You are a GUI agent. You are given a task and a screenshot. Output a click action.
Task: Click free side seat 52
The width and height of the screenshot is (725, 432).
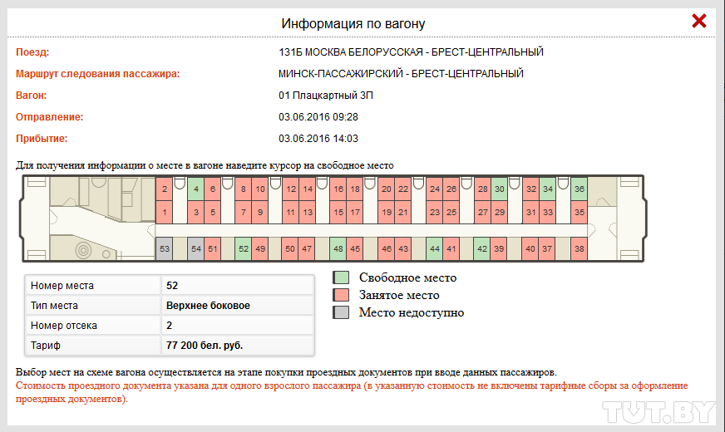pyautogui.click(x=243, y=248)
